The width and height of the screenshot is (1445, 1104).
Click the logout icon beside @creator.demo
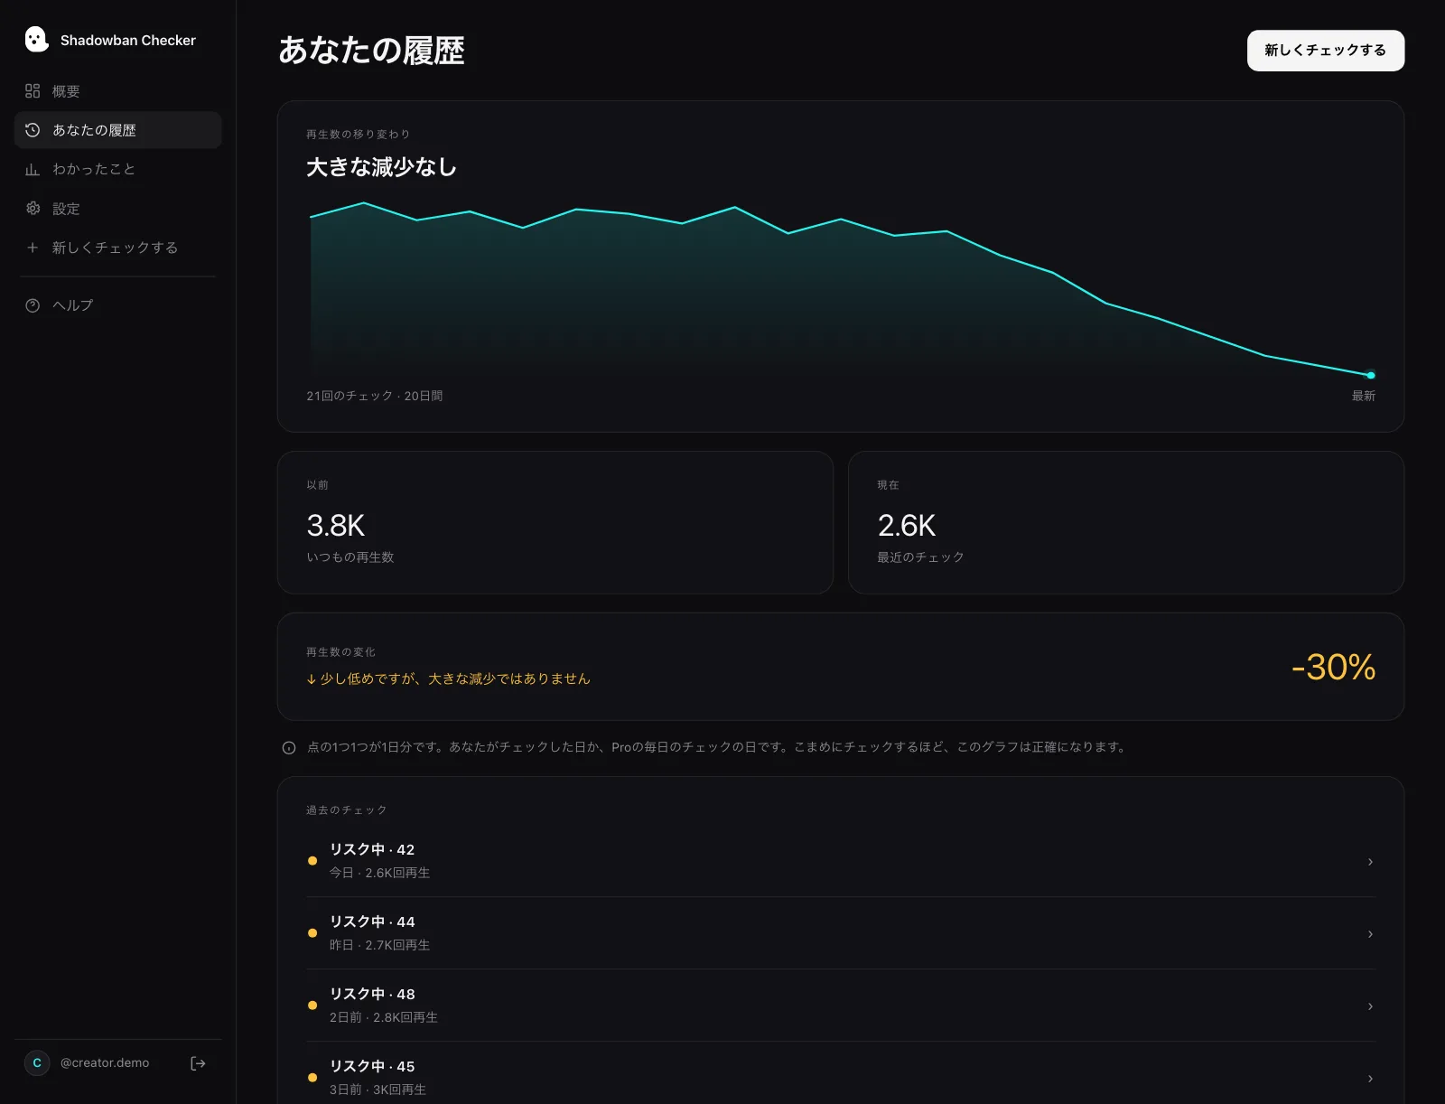click(x=198, y=1063)
